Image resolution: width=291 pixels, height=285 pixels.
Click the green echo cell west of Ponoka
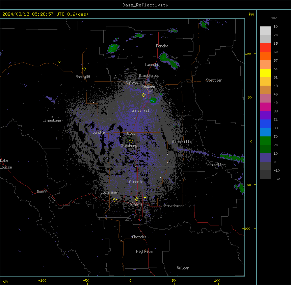[x=113, y=48]
